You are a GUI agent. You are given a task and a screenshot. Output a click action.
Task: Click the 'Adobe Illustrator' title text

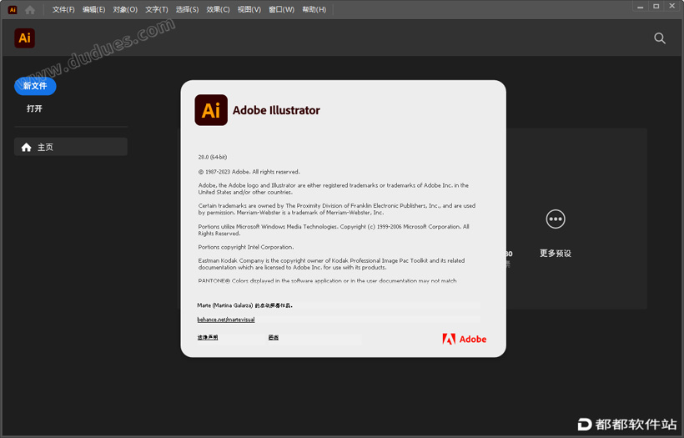[276, 110]
